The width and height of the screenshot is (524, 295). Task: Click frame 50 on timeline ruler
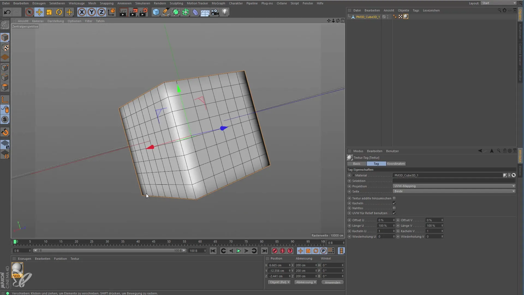(169, 242)
